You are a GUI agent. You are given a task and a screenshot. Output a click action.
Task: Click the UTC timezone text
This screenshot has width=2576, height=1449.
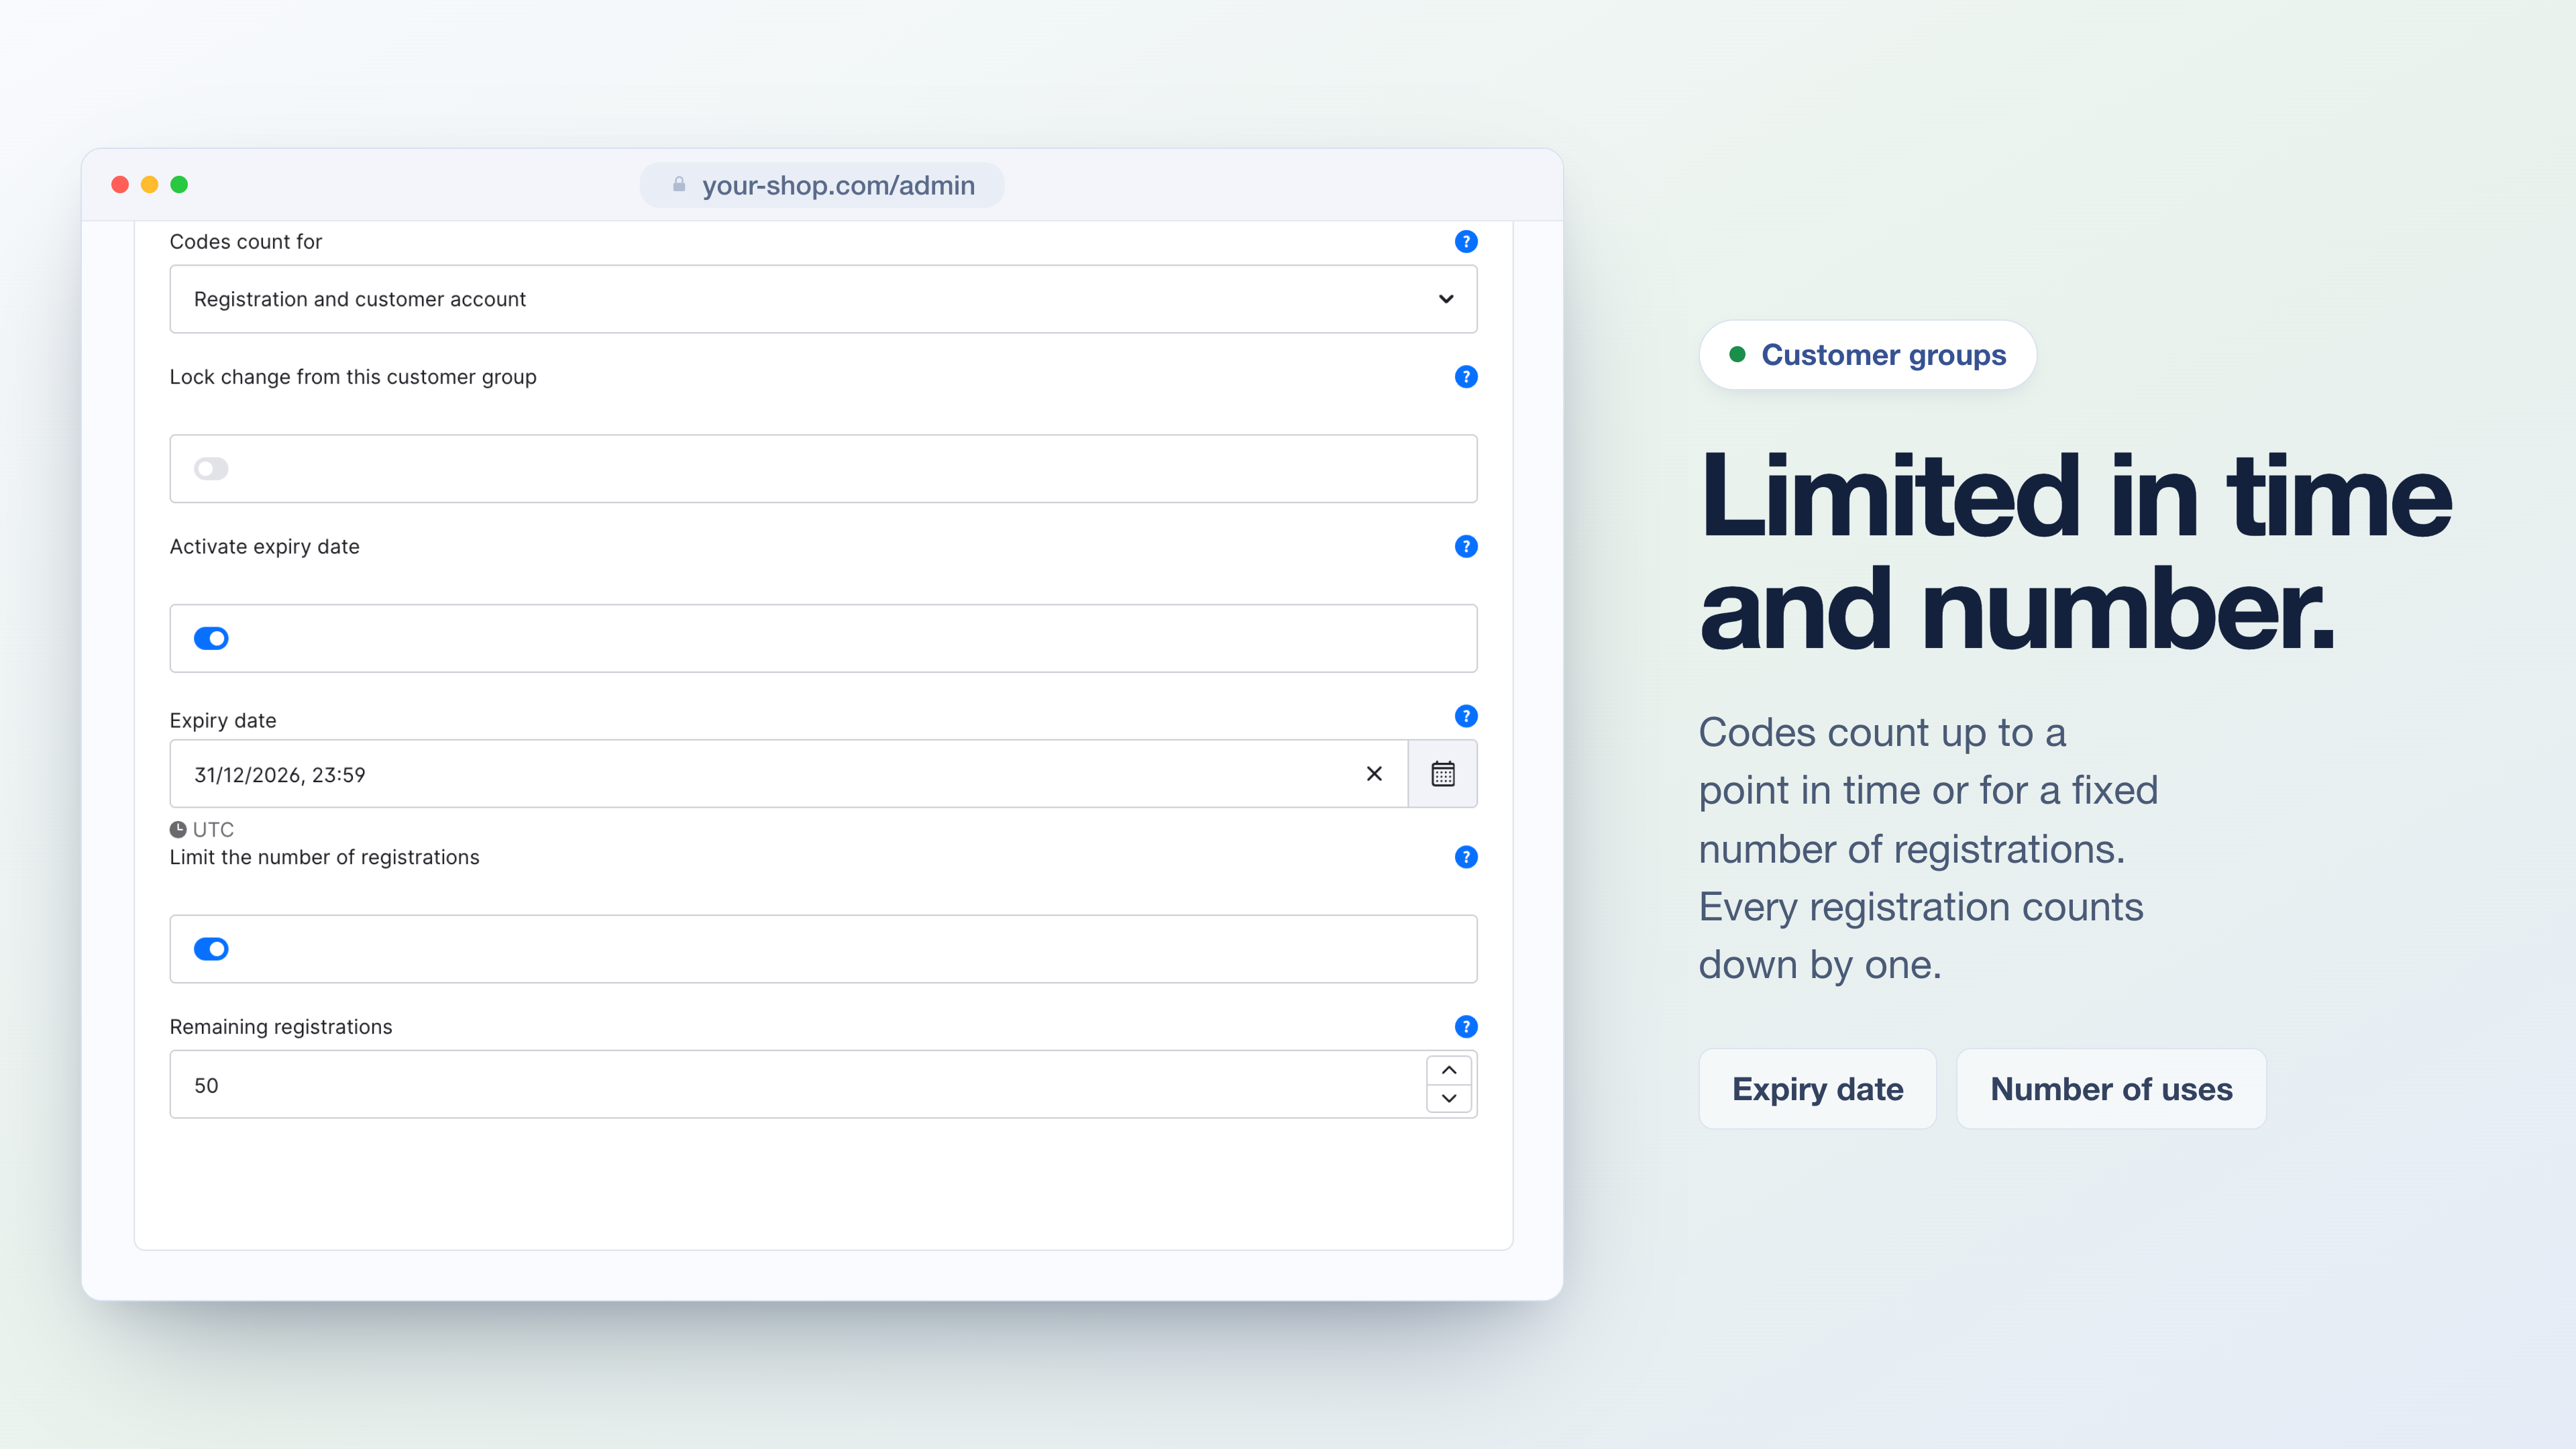point(213,829)
